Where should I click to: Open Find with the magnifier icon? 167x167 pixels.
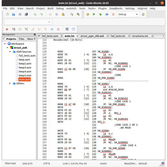point(72,14)
